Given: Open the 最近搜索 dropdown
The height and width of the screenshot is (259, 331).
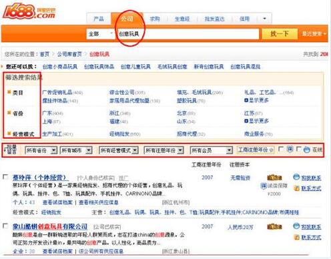Looking at the screenshot, I should coord(314,34).
